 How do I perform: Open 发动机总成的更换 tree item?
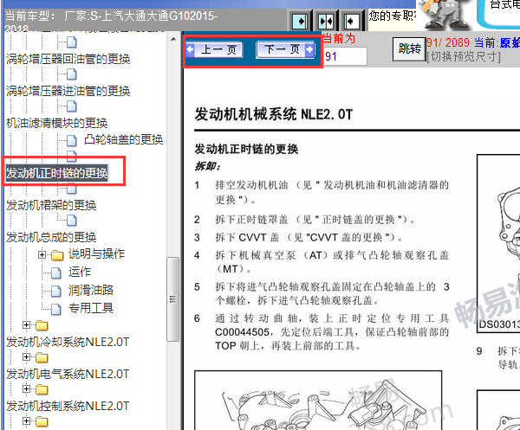(x=51, y=237)
